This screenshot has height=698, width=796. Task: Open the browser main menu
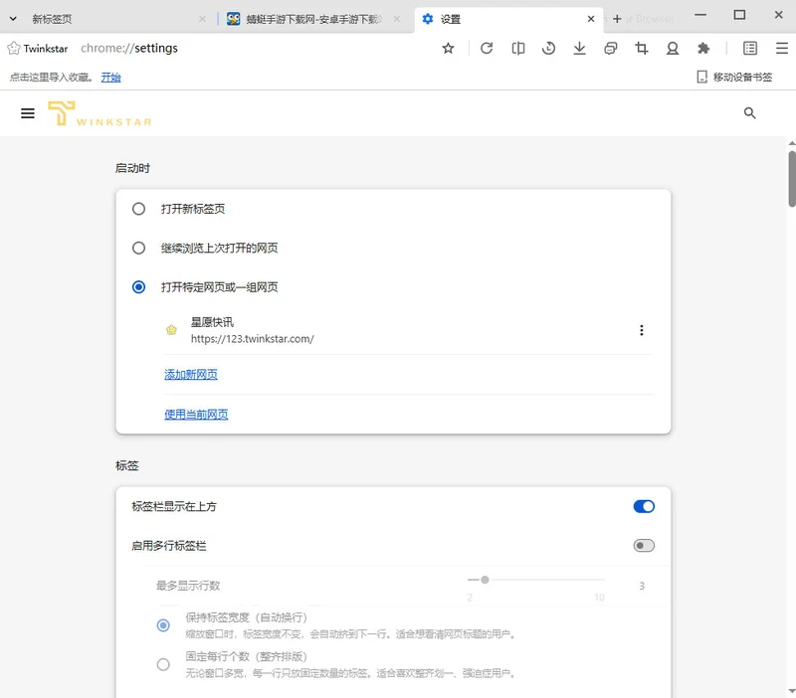pyautogui.click(x=782, y=48)
